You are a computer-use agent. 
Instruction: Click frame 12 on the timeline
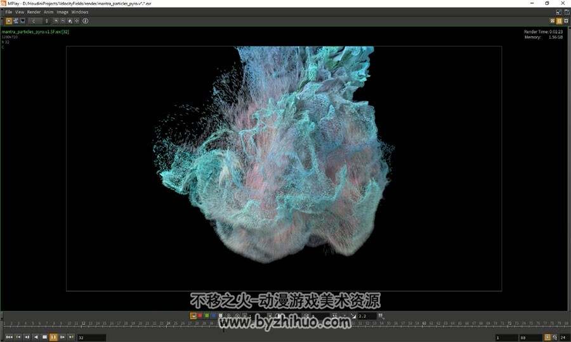pos(83,324)
